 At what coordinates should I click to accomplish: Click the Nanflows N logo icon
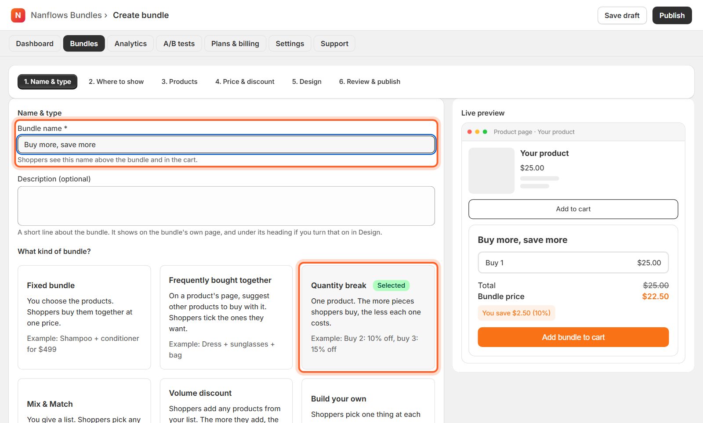click(18, 15)
